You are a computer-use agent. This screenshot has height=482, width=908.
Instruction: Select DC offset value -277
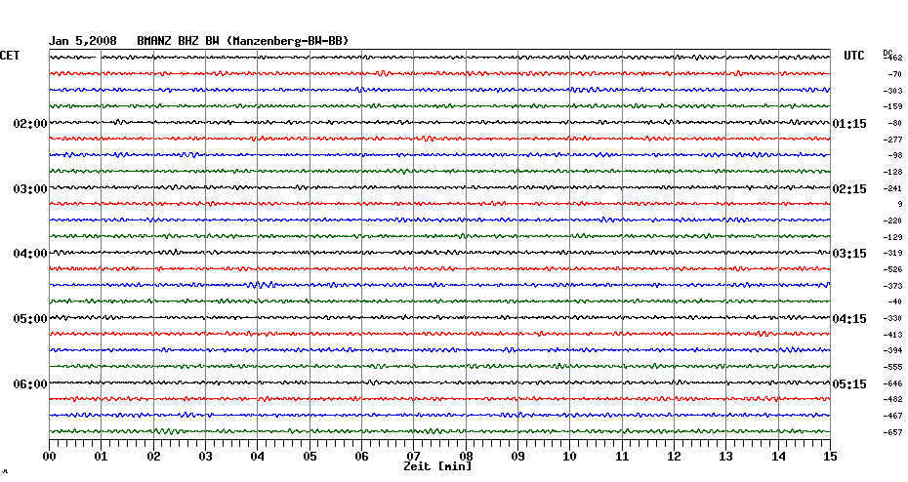coord(893,141)
